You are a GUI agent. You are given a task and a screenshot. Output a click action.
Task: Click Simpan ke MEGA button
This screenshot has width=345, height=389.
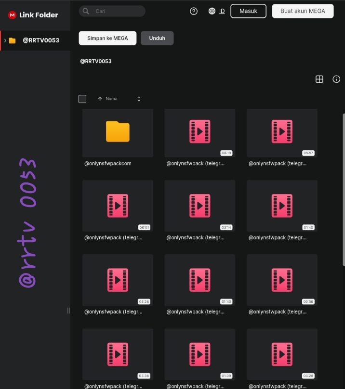(x=107, y=38)
